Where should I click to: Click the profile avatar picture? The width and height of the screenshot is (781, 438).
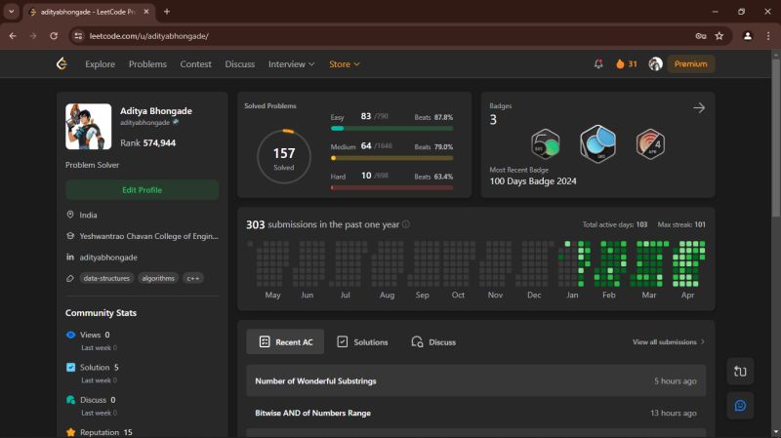click(88, 127)
